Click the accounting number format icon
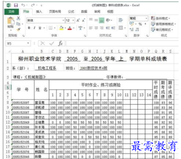 132,24
